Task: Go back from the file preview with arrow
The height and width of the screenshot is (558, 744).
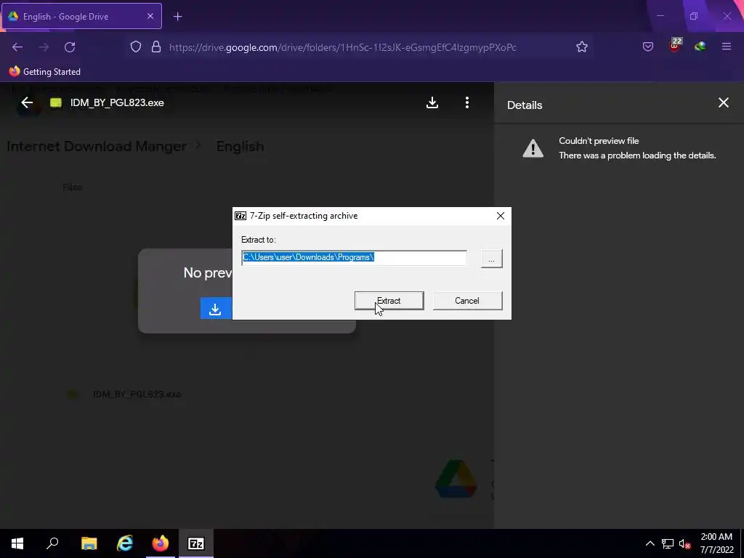Action: 27,103
